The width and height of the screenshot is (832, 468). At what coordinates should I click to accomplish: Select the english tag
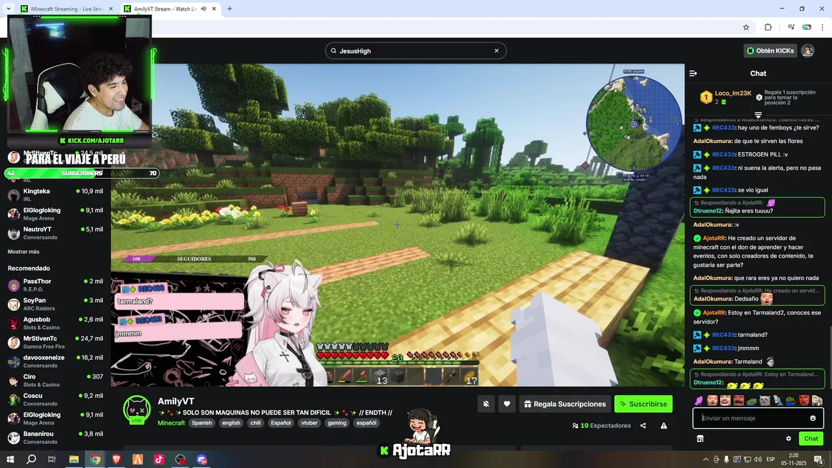(231, 422)
